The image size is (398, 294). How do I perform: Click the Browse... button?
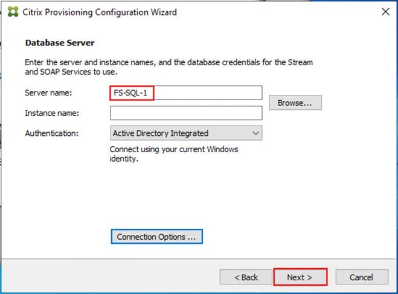295,103
